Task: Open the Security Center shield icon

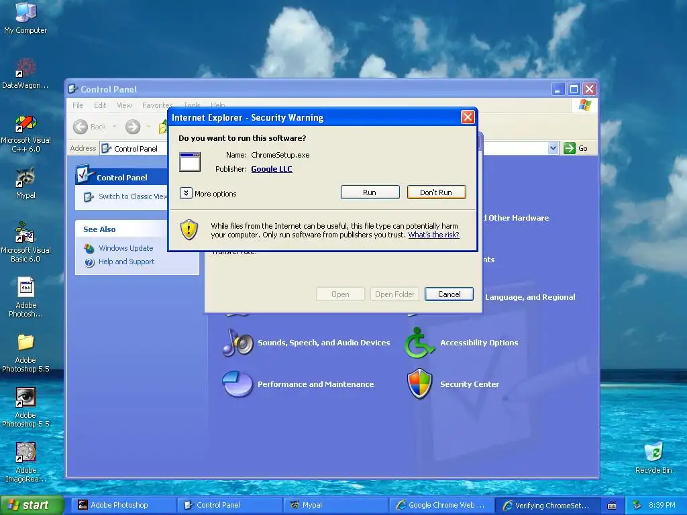Action: 420,384
